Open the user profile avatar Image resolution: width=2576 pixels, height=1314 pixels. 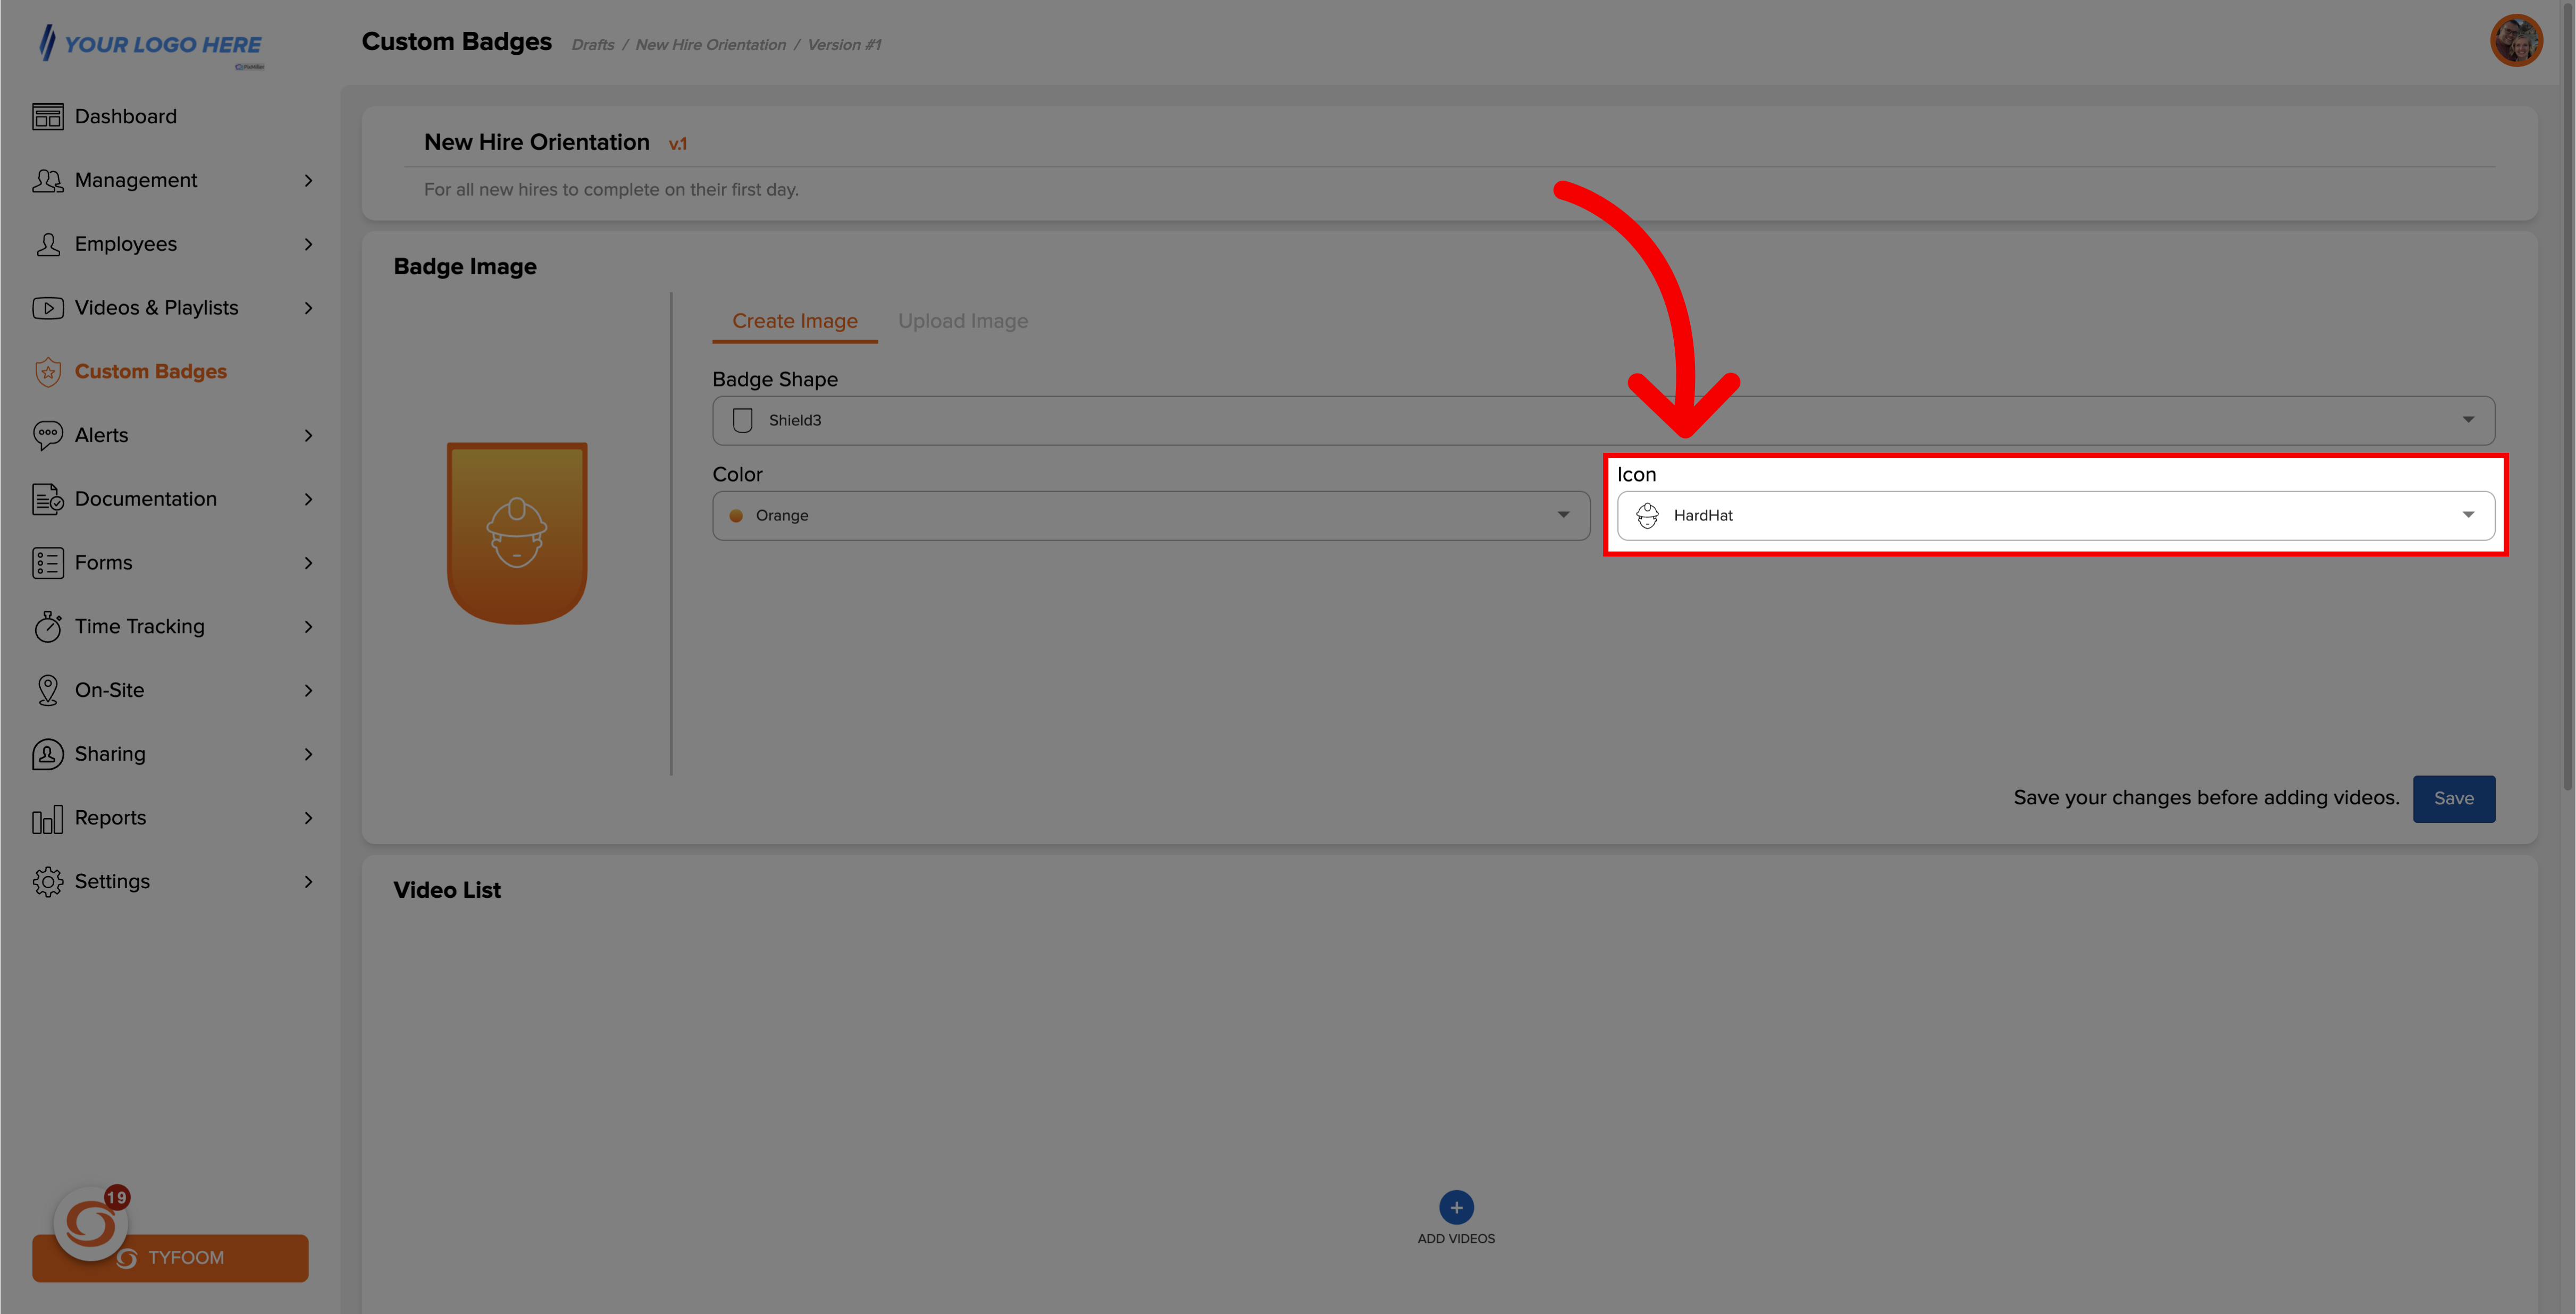tap(2516, 41)
